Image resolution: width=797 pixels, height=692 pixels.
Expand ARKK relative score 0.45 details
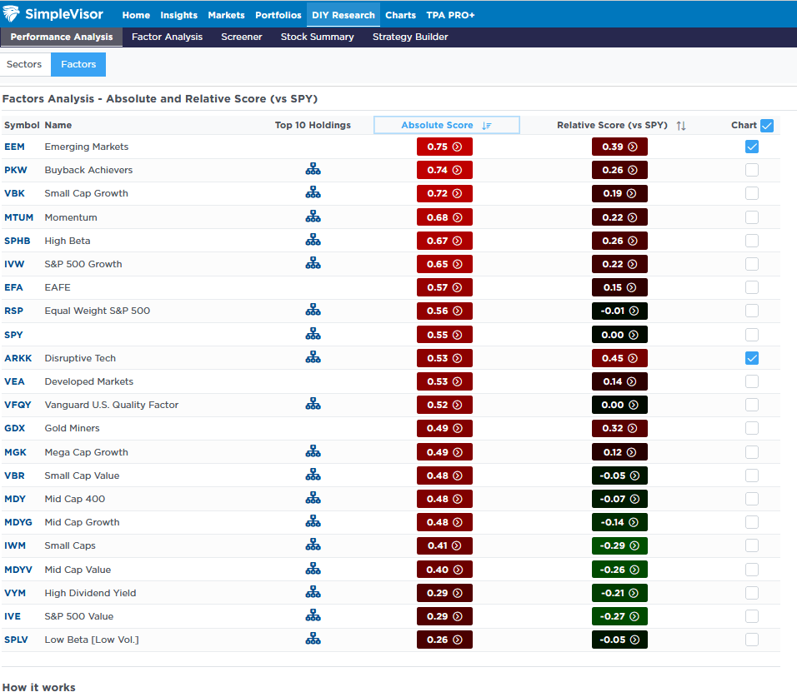[619, 358]
